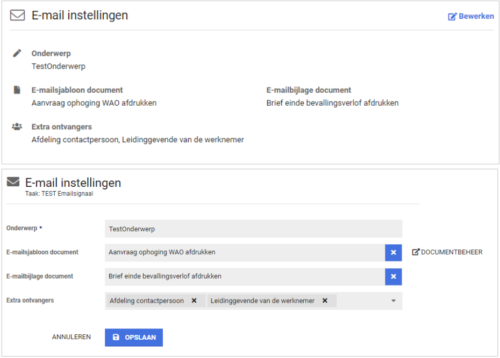Click the outlined envelope icon in top header
This screenshot has width=500, height=358.
coord(18,16)
